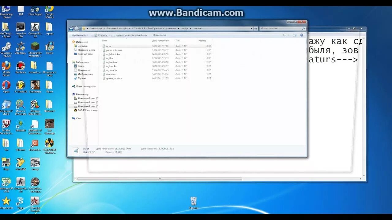Toggle the preview pane icon in Explorer toolbar

(x=295, y=35)
